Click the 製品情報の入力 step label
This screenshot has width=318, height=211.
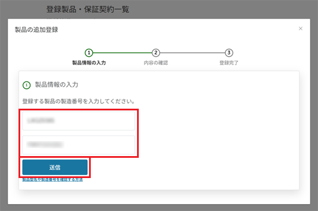point(89,63)
